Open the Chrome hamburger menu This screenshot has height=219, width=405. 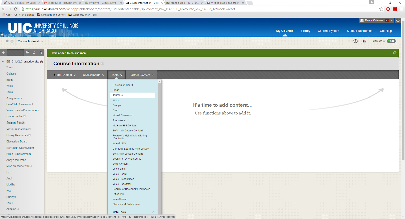(401, 9)
